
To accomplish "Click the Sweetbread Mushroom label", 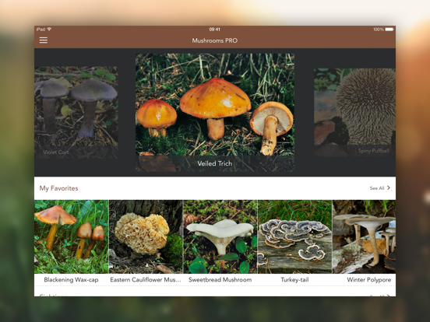I will click(x=220, y=280).
